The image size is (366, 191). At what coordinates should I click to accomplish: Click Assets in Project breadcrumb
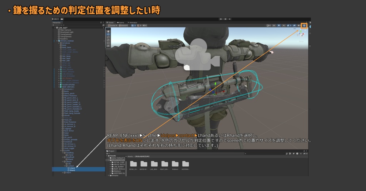click(x=130, y=156)
